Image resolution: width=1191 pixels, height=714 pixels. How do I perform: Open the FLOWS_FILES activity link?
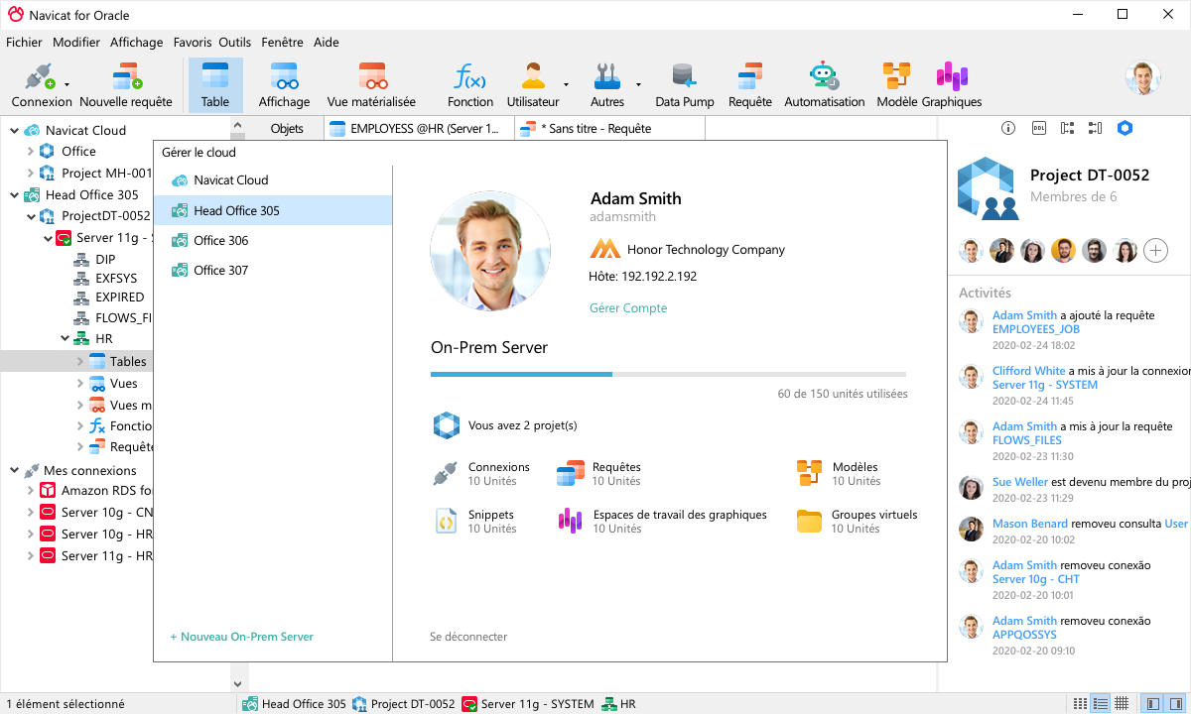point(1027,440)
